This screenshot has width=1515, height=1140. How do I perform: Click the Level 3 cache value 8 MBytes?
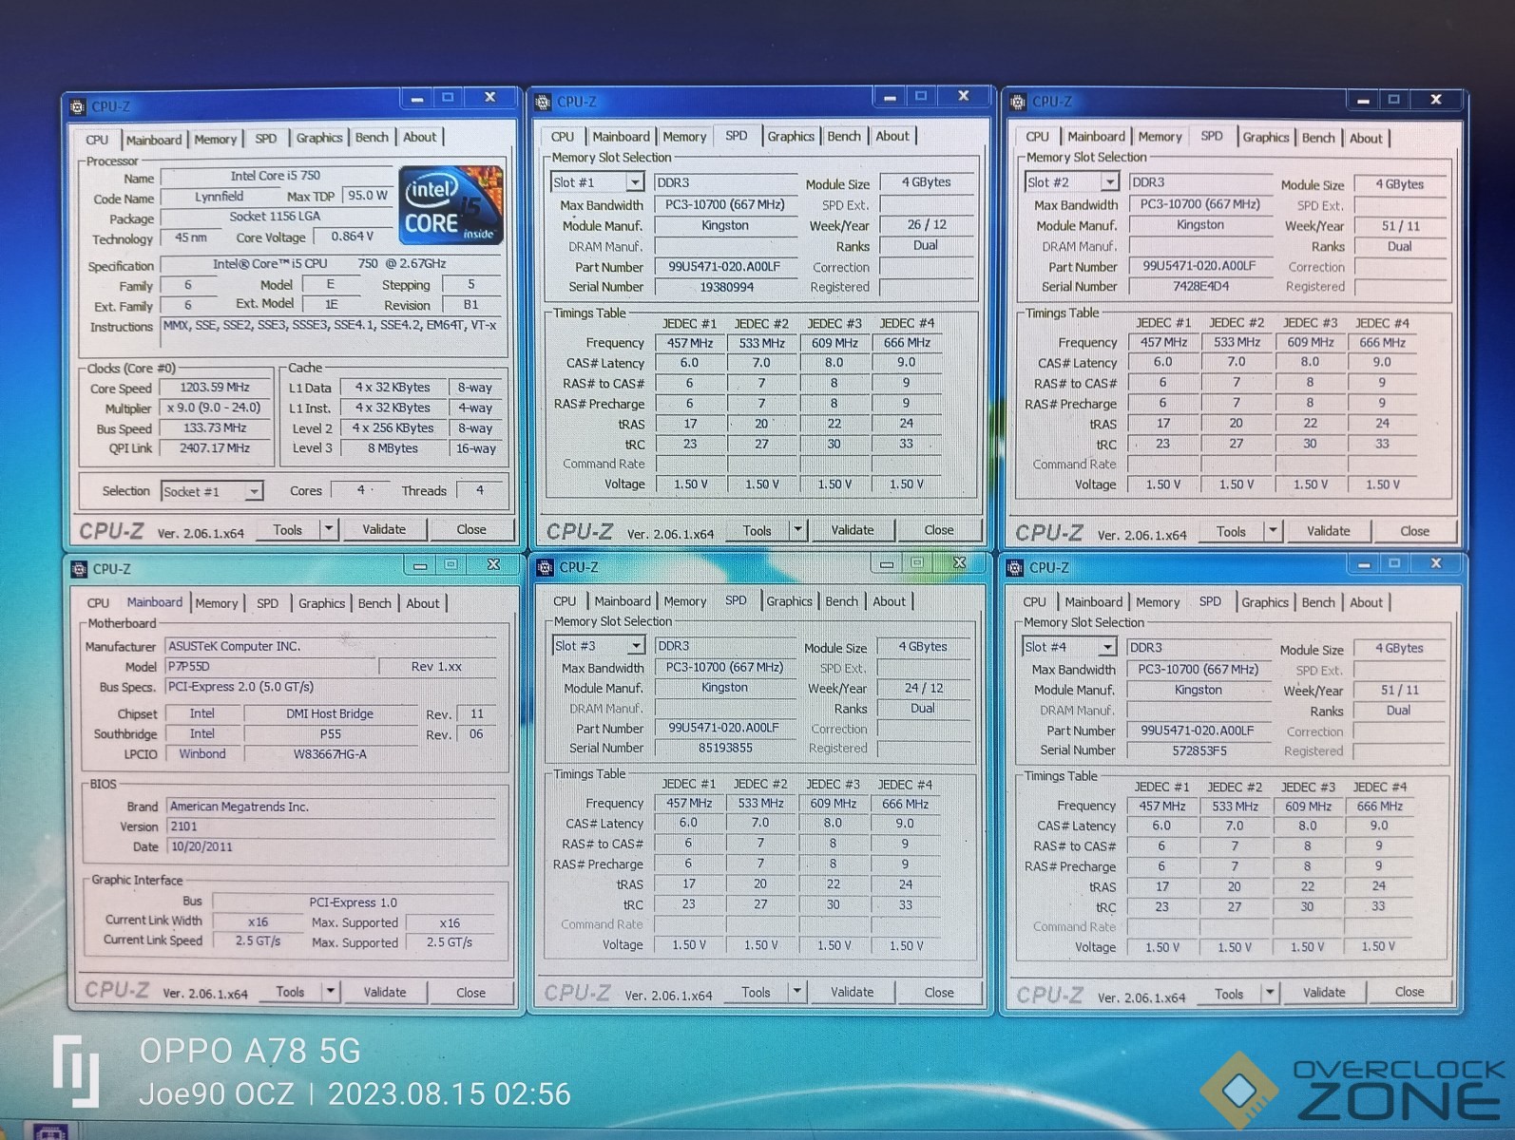click(393, 448)
